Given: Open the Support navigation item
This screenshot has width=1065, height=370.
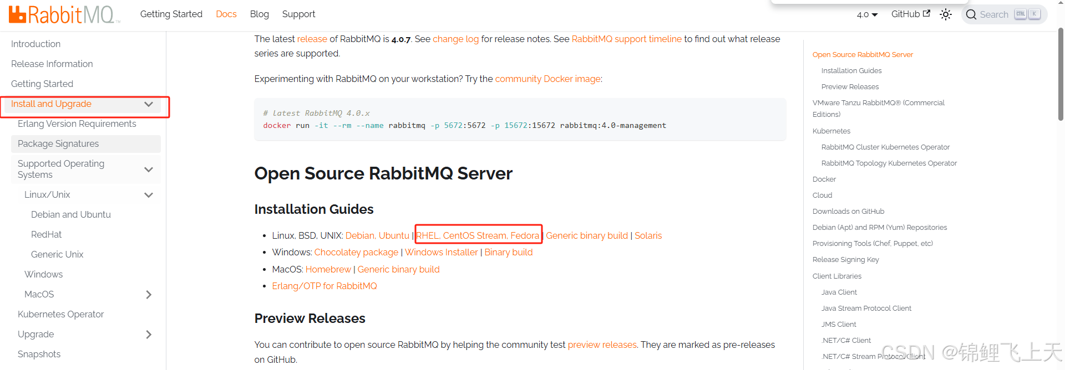Looking at the screenshot, I should (298, 14).
